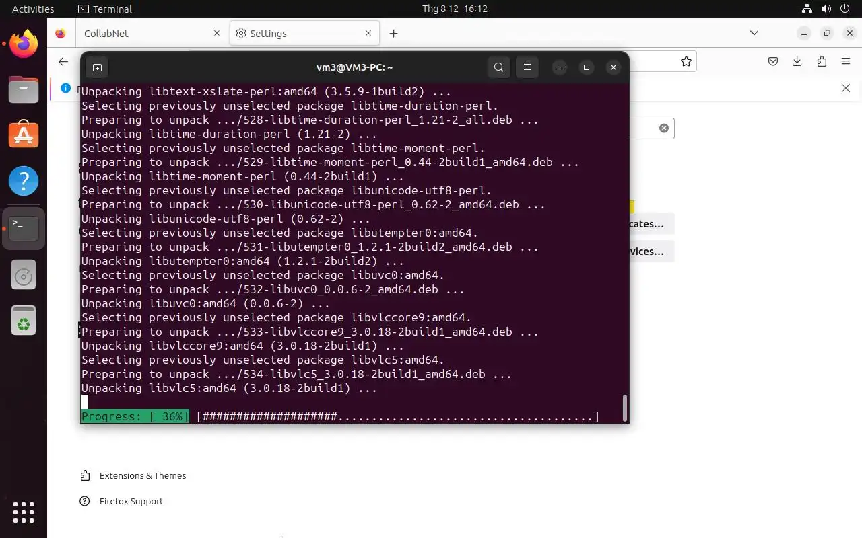
Task: Click the Firefox icon on the tab strip
Action: click(60, 33)
